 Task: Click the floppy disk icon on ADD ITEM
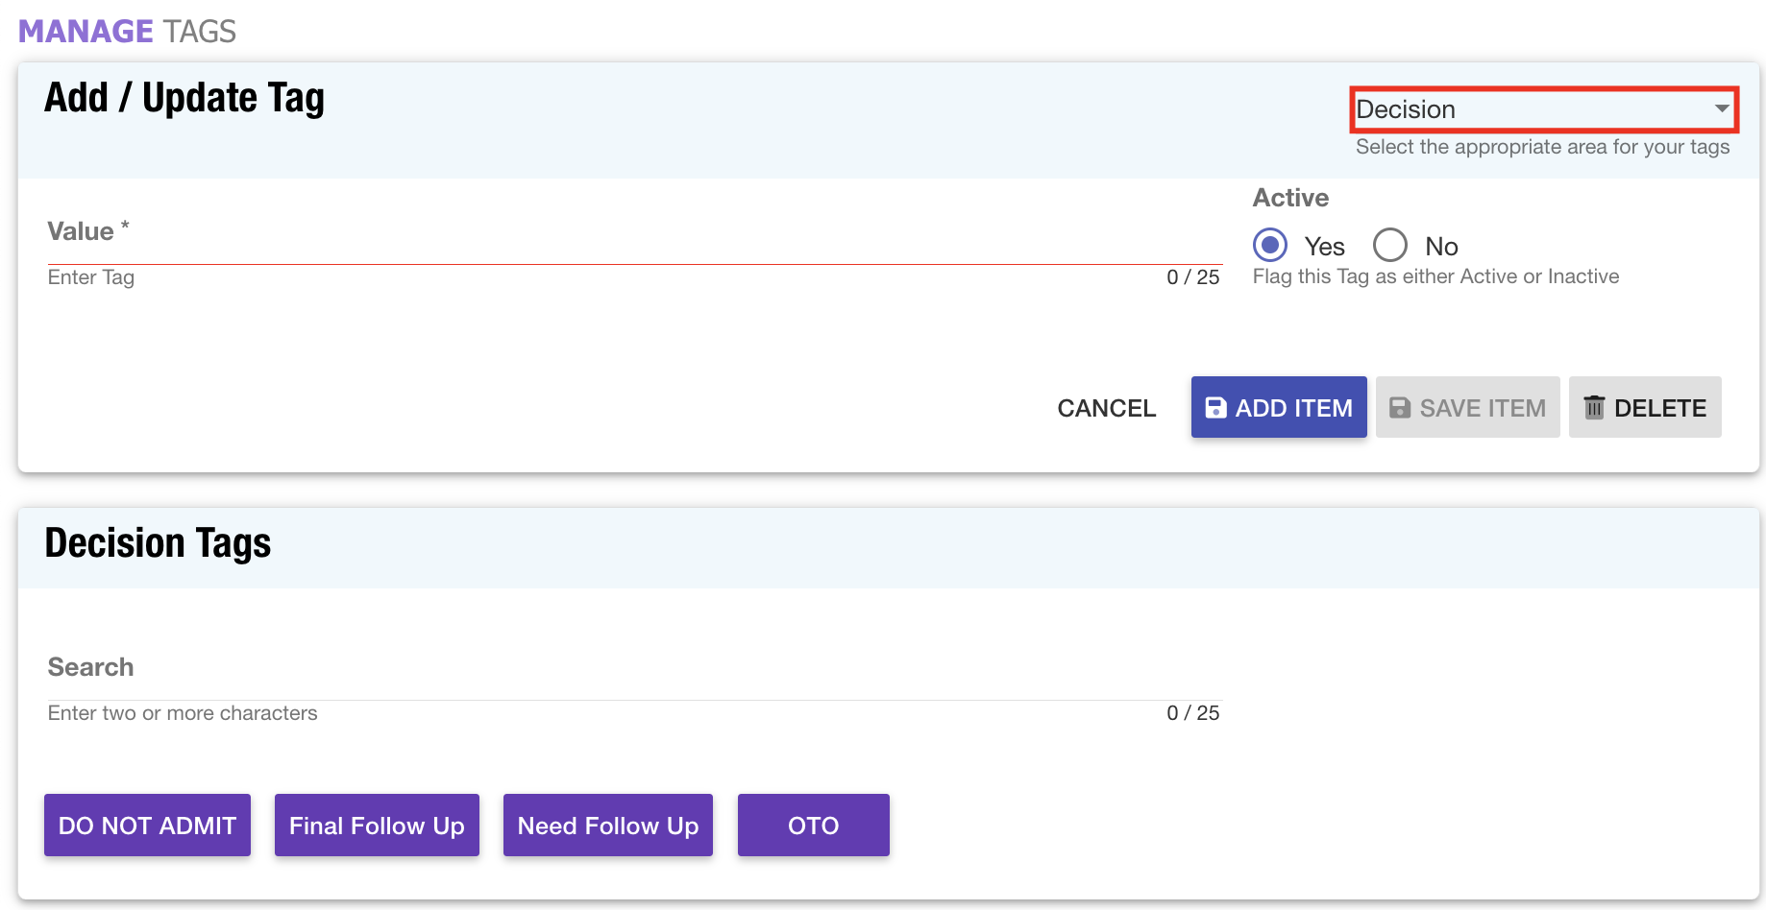click(1215, 408)
